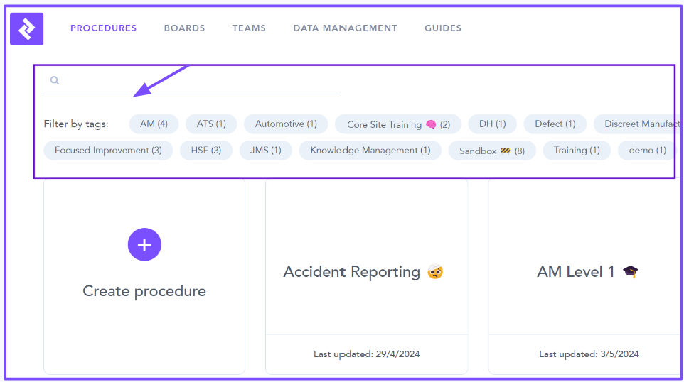Image resolution: width=684 pixels, height=382 pixels.
Task: Open the Data Management tab
Action: pos(345,28)
